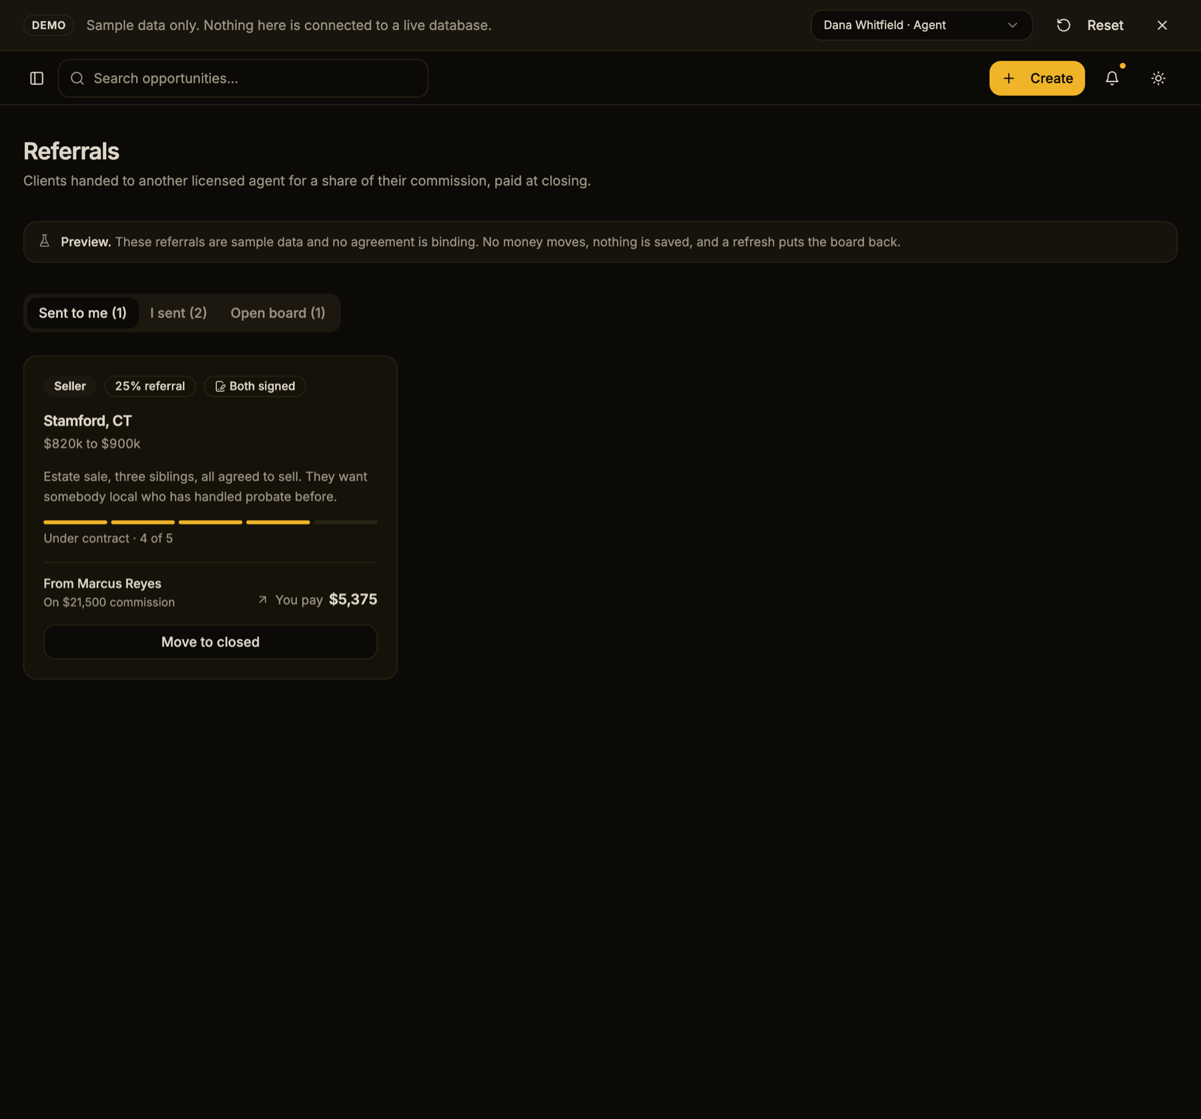The height and width of the screenshot is (1119, 1201).
Task: Click the $820k to $900k price range
Action: (x=92, y=444)
